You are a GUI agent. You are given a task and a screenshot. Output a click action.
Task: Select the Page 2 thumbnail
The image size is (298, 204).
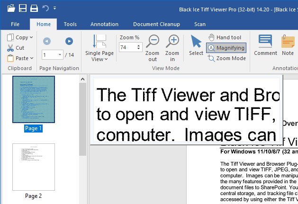34,167
